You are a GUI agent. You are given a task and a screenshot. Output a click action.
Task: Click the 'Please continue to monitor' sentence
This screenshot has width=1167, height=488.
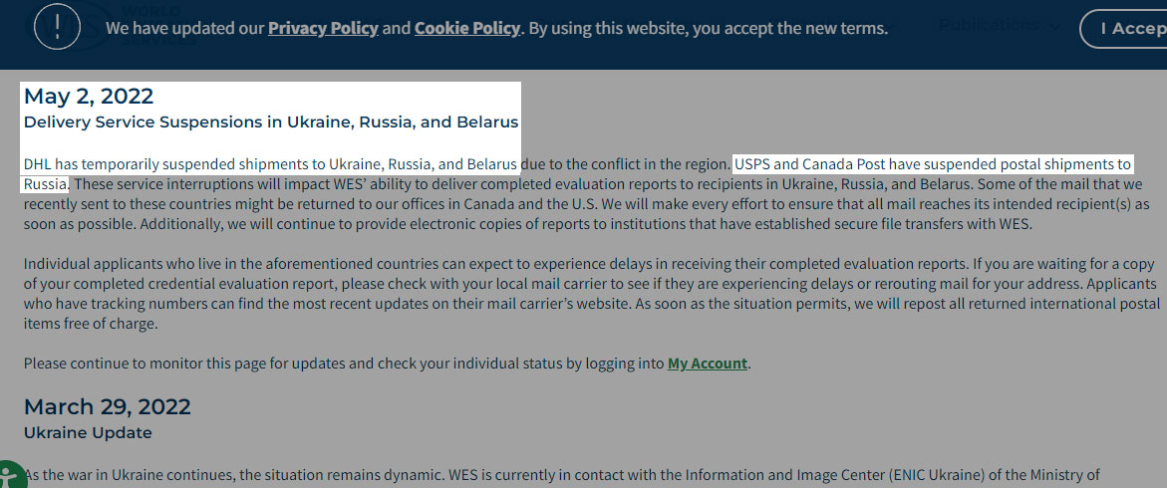point(387,364)
